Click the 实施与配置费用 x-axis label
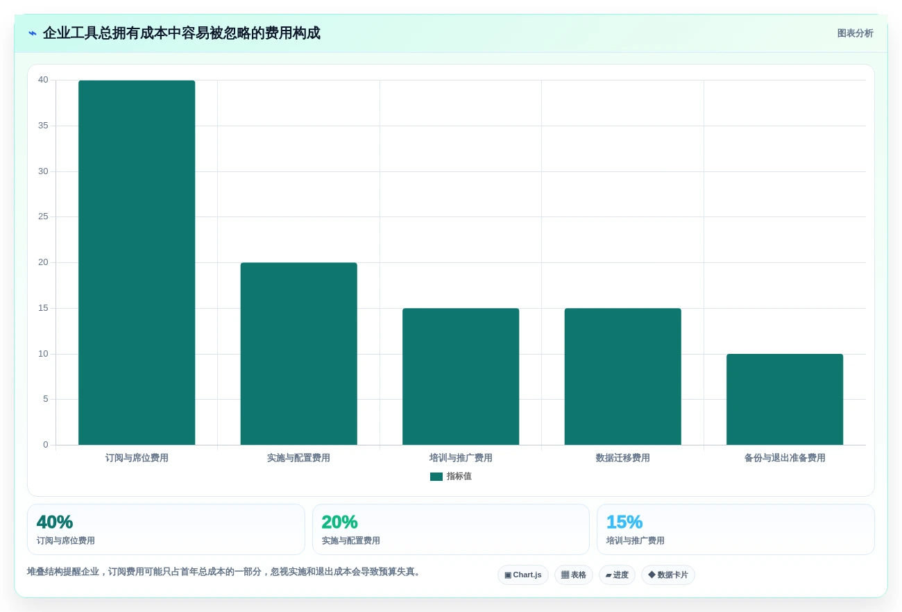The image size is (902, 612). coord(299,458)
